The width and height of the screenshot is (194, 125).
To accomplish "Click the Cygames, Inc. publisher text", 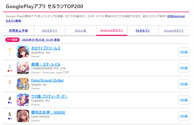I will pyautogui.click(x=41, y=101).
